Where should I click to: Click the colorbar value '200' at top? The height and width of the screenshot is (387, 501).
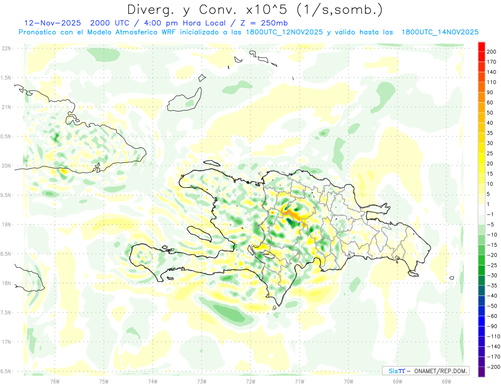(x=492, y=52)
